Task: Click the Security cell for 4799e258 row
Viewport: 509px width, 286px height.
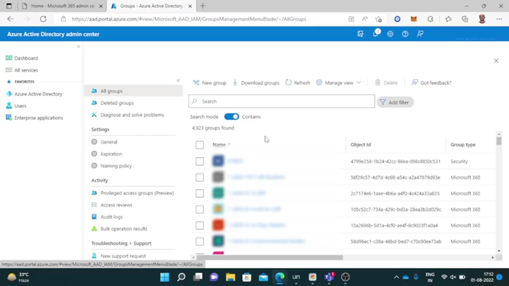Action: pyautogui.click(x=459, y=161)
